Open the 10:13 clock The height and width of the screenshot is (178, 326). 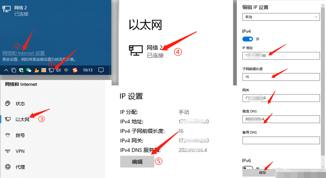click(88, 70)
